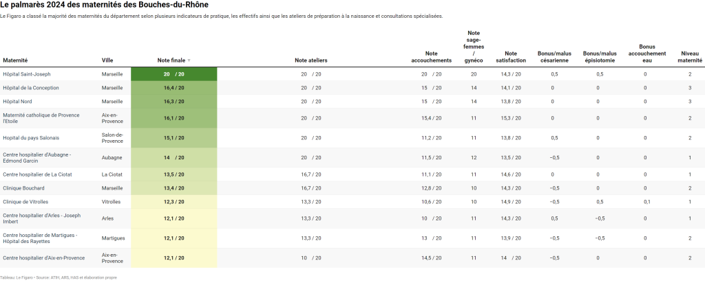Click 12,8 / 20 accouchements score
The image size is (705, 287).
click(x=431, y=188)
